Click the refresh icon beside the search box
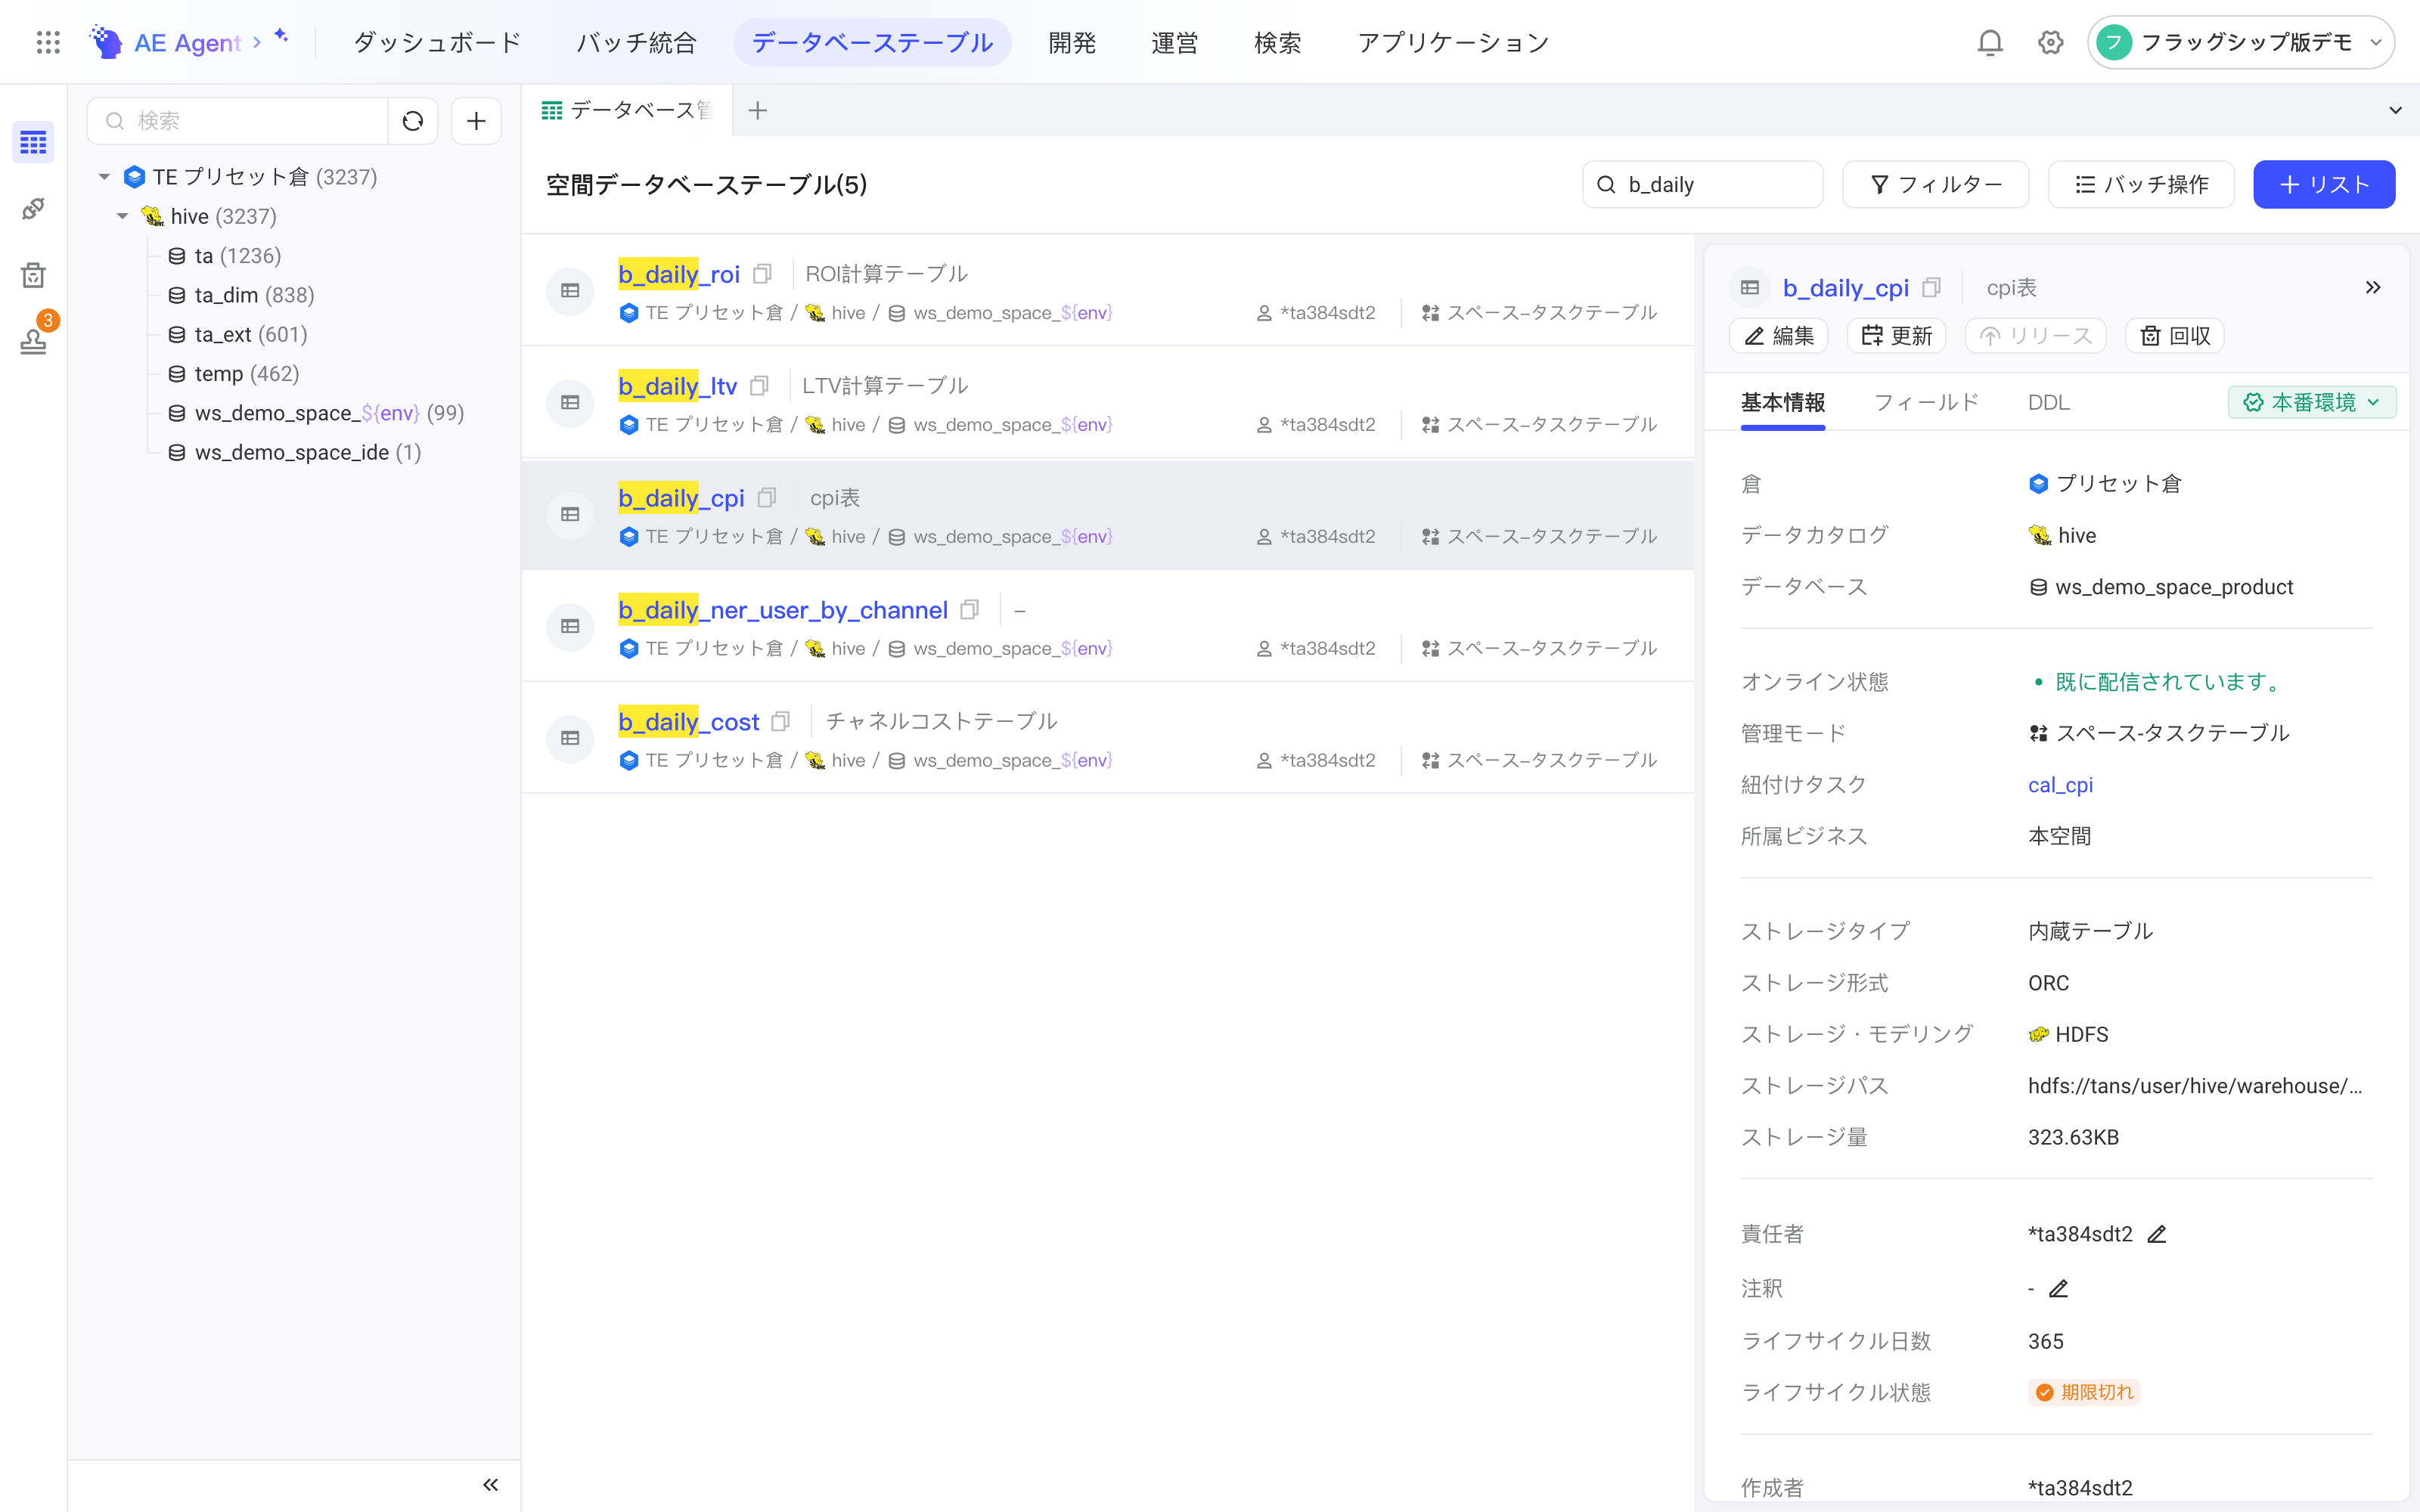The height and width of the screenshot is (1512, 2420). (412, 121)
